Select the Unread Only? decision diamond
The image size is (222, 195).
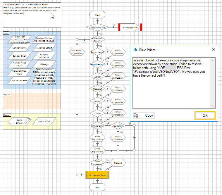[97, 126]
